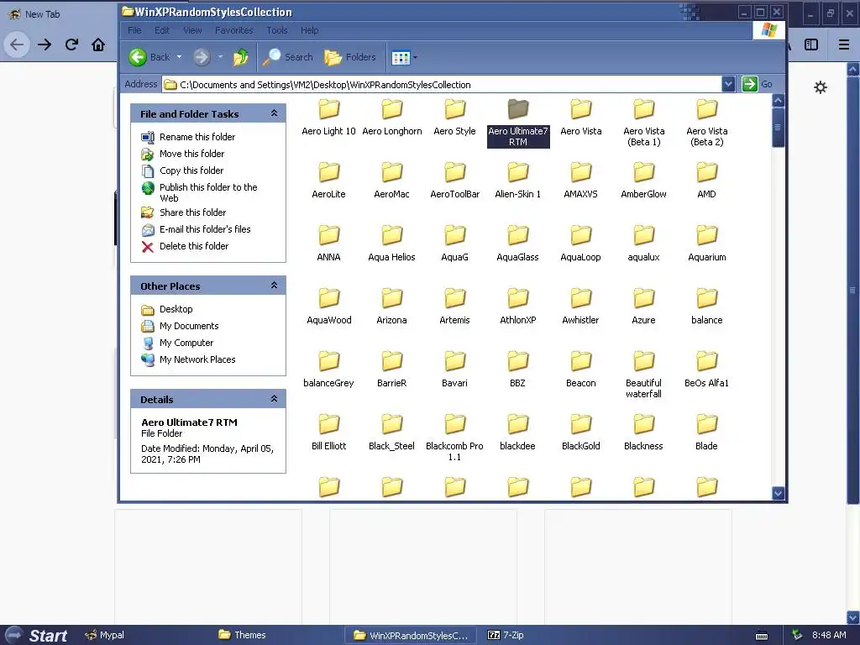The width and height of the screenshot is (860, 645).
Task: Select the AeroMac folder
Action: pyautogui.click(x=391, y=181)
